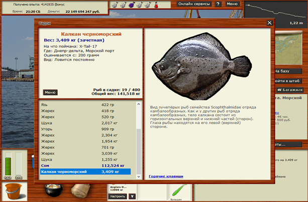Click the leftmost grey potion flask
The width and height of the screenshot is (308, 202).
point(115,5)
